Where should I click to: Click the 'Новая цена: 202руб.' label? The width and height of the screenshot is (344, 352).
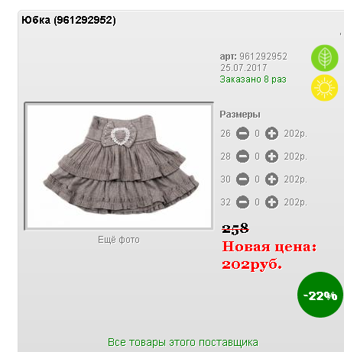(x=269, y=255)
